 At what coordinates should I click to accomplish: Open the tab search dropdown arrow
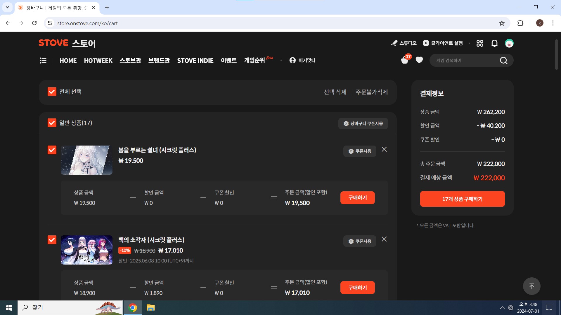click(x=7, y=7)
